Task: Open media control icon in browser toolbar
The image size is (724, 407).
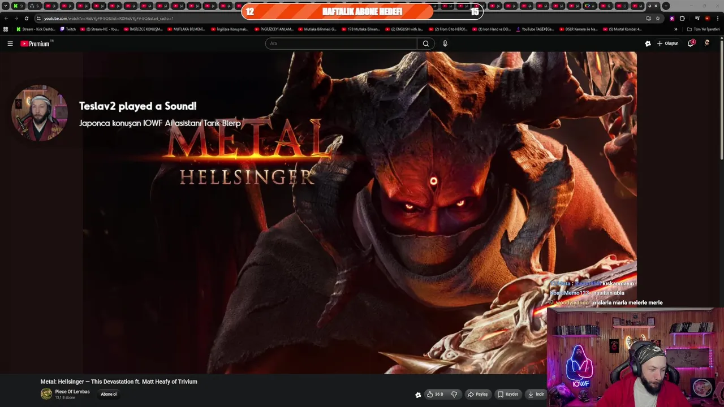Action: [x=697, y=18]
